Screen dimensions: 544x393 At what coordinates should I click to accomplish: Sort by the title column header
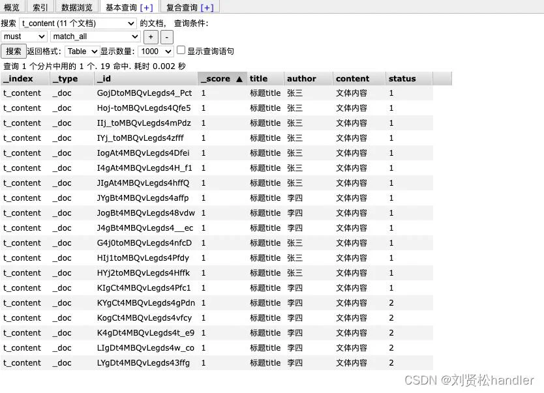click(x=265, y=79)
